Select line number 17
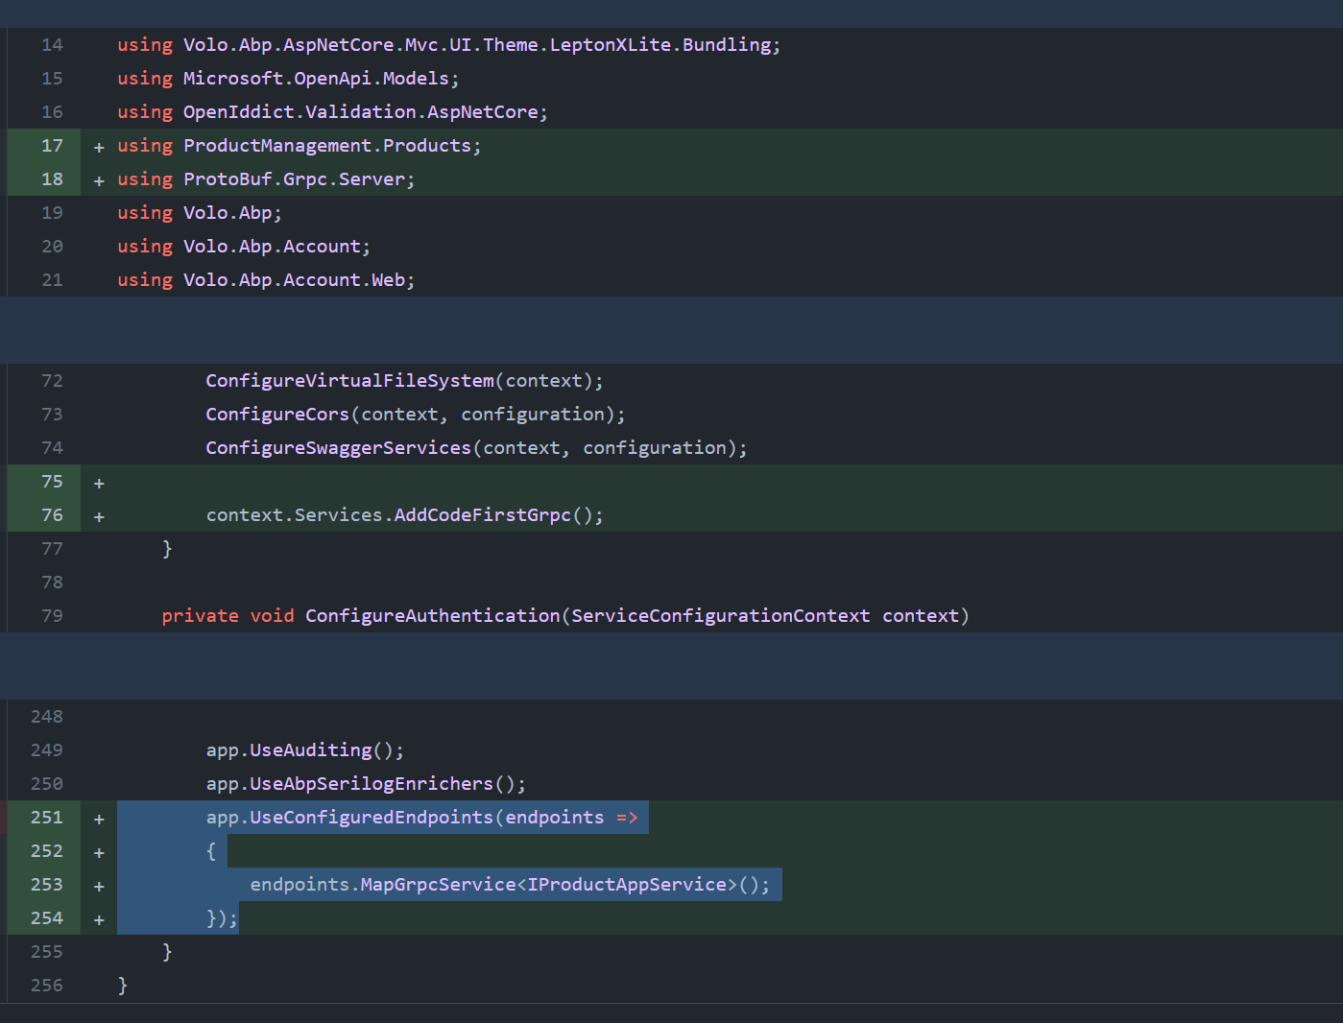The width and height of the screenshot is (1343, 1023). [x=52, y=146]
